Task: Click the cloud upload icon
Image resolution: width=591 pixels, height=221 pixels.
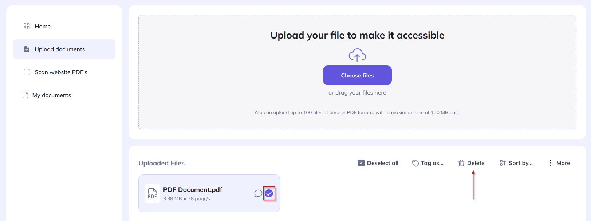Action: pyautogui.click(x=357, y=55)
